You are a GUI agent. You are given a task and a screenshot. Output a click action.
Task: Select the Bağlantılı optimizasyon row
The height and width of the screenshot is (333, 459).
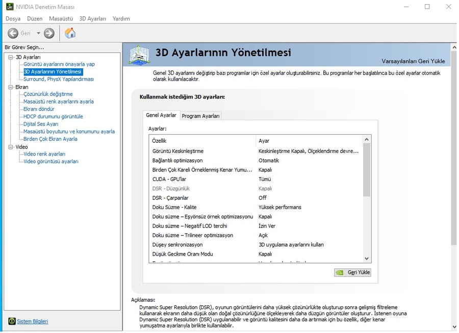pos(256,161)
